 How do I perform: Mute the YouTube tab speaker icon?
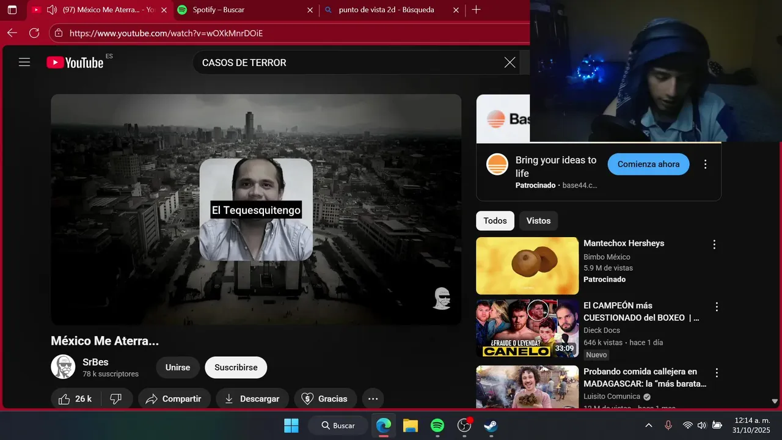tap(52, 10)
